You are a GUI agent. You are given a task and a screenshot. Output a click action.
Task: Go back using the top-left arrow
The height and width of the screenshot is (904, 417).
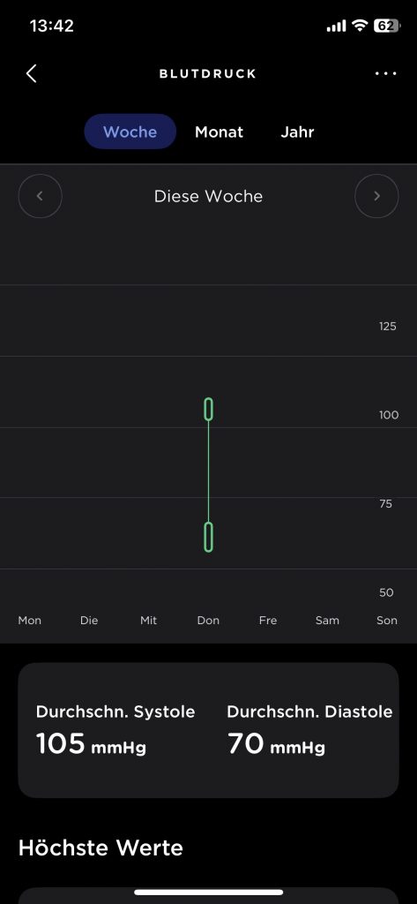click(32, 73)
